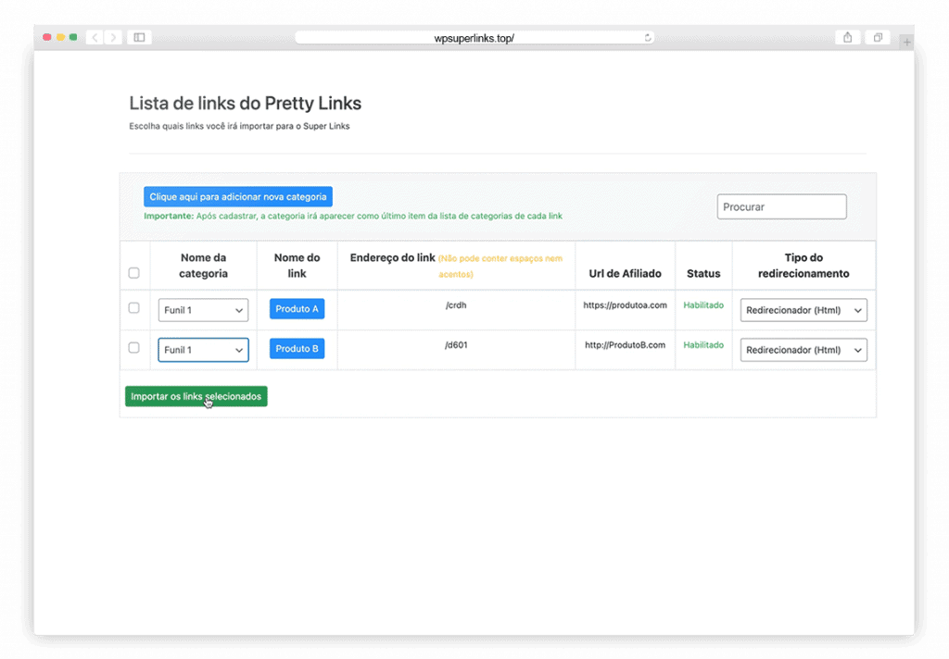This screenshot has width=949, height=659.
Task: Open the category dropdown for Produto B
Action: (x=203, y=350)
